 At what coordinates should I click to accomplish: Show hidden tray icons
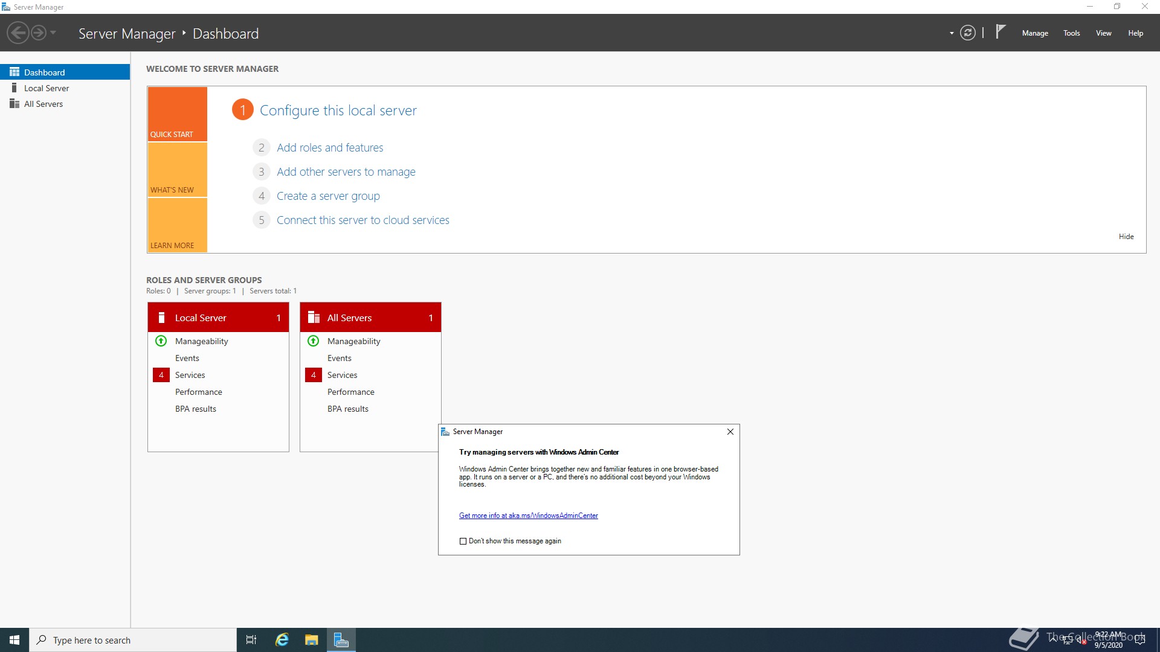[1053, 639]
